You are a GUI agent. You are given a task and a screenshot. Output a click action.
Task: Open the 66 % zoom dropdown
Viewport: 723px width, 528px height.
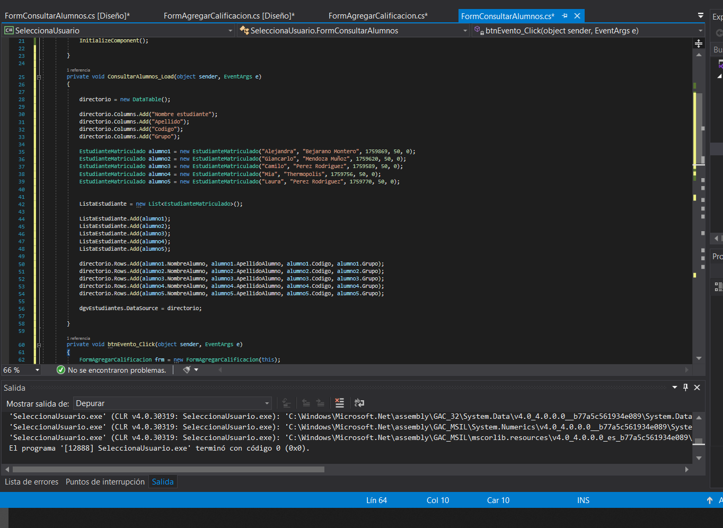click(37, 370)
